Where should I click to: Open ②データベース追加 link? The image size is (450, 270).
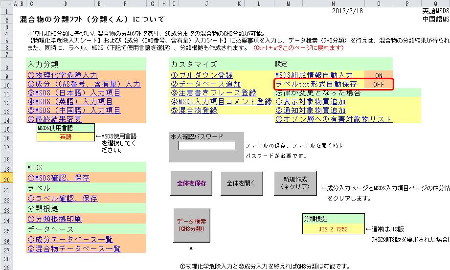tap(206, 84)
